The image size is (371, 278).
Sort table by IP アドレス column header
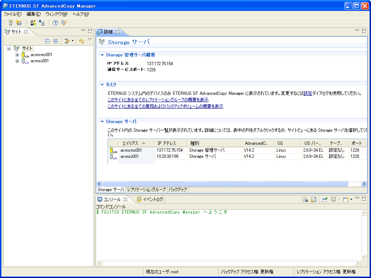171,143
